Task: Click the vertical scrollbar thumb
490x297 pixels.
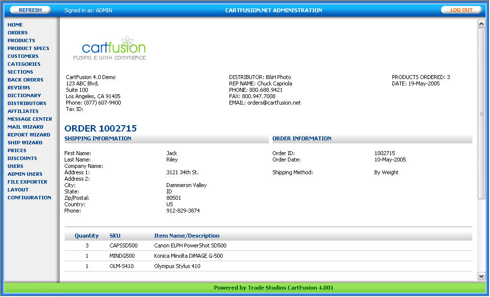Action: tap(481, 113)
